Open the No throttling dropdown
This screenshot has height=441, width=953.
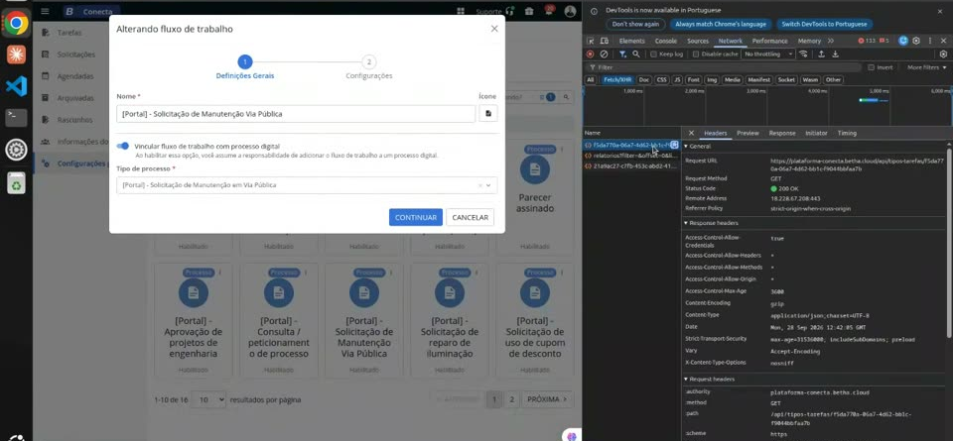click(x=768, y=54)
